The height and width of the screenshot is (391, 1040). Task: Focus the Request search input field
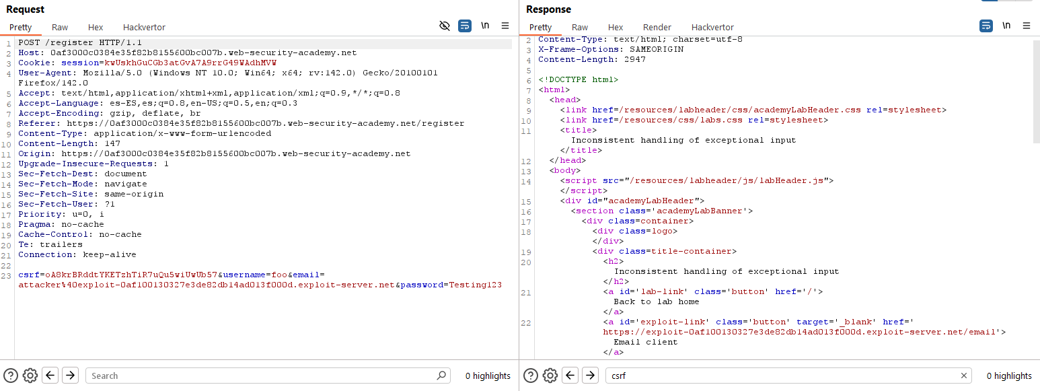coord(262,376)
